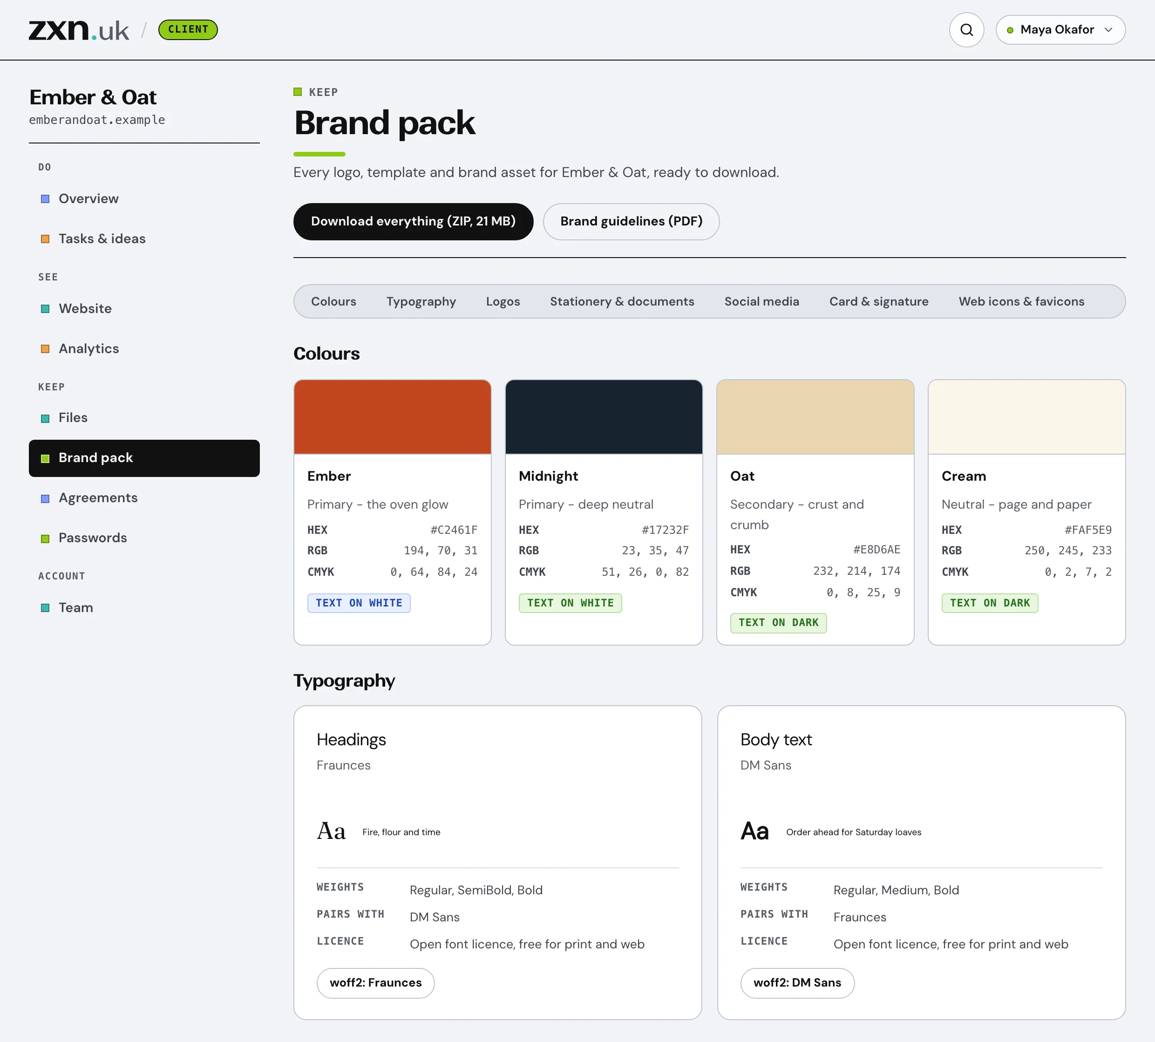Download woff2: Fraunces font

coord(375,983)
